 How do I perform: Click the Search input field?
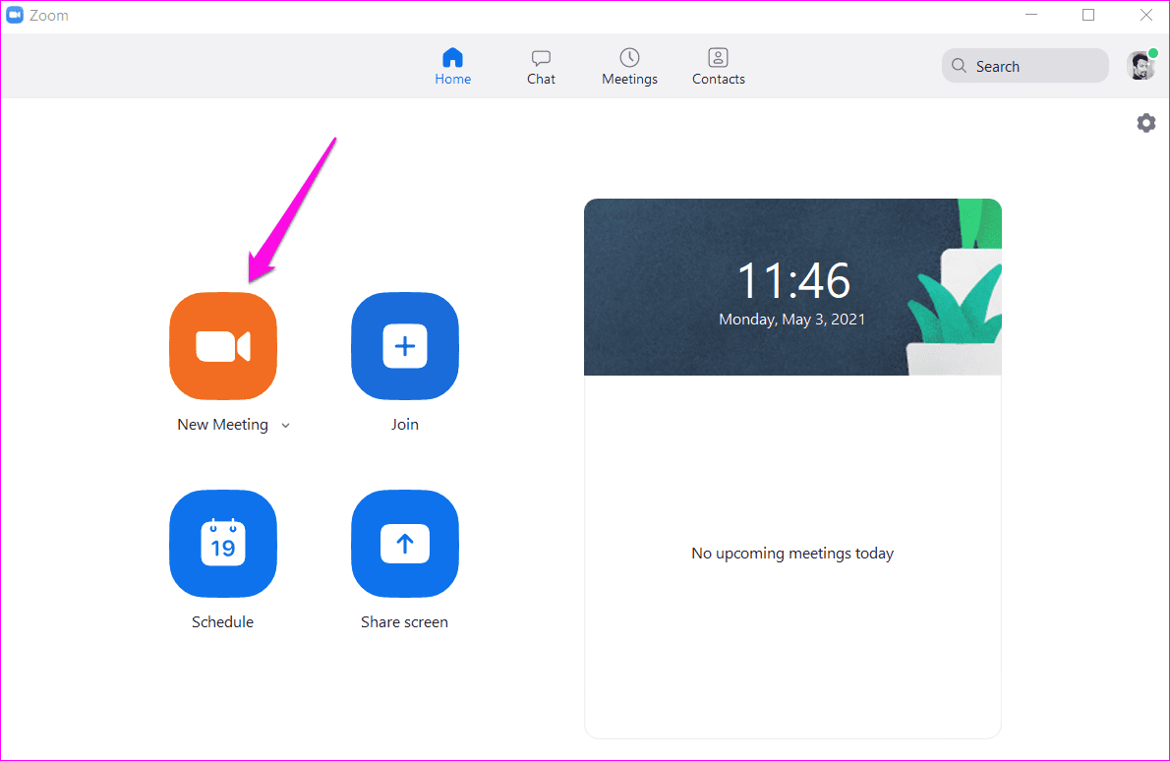[1025, 66]
